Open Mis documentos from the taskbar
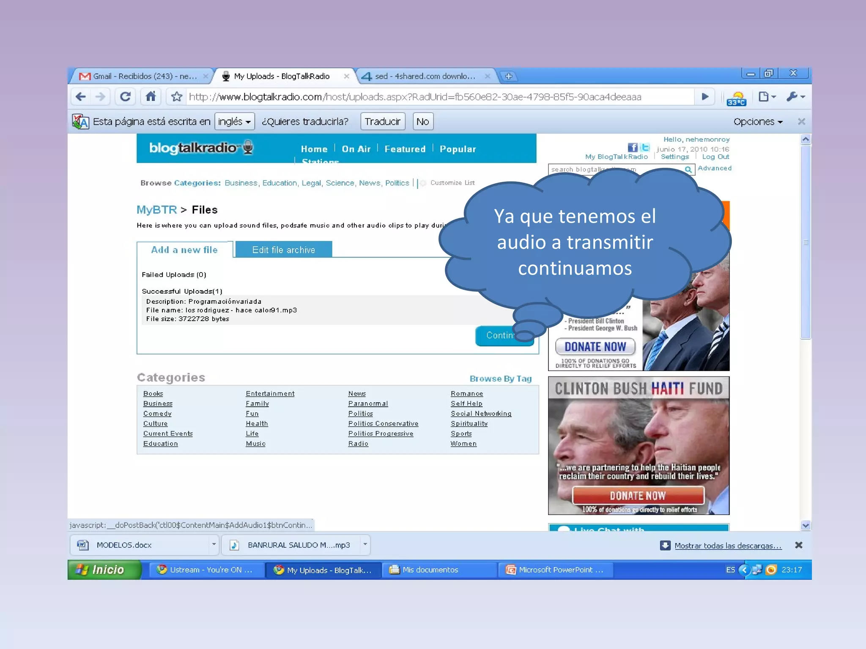Screen dimensions: 866x649 coord(438,570)
